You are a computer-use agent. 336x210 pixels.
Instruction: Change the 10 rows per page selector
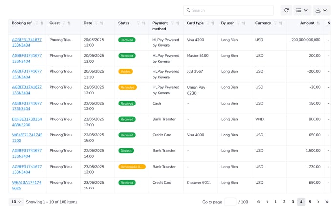tap(16, 202)
